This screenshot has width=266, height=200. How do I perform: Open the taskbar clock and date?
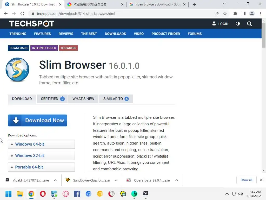(254, 194)
